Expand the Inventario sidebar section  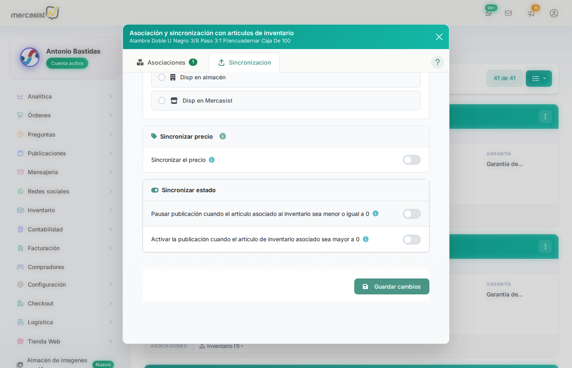tap(64, 210)
